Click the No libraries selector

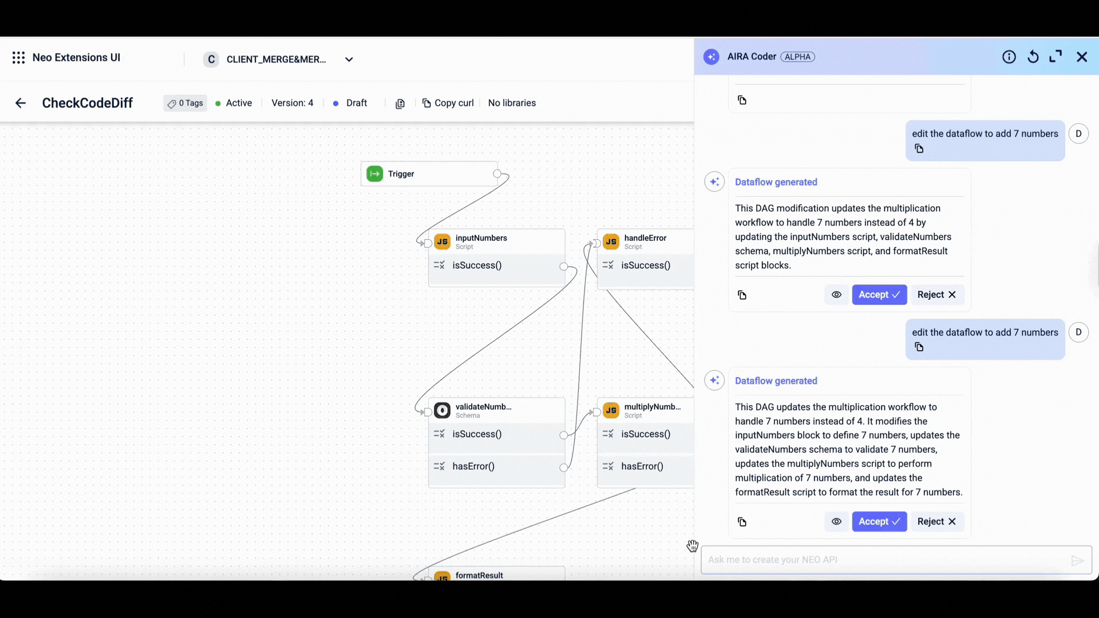512,103
